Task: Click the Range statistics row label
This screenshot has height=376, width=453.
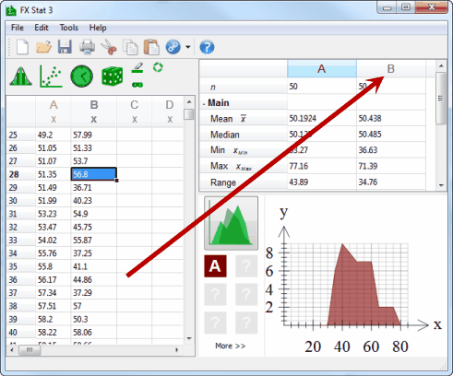Action: (x=243, y=182)
